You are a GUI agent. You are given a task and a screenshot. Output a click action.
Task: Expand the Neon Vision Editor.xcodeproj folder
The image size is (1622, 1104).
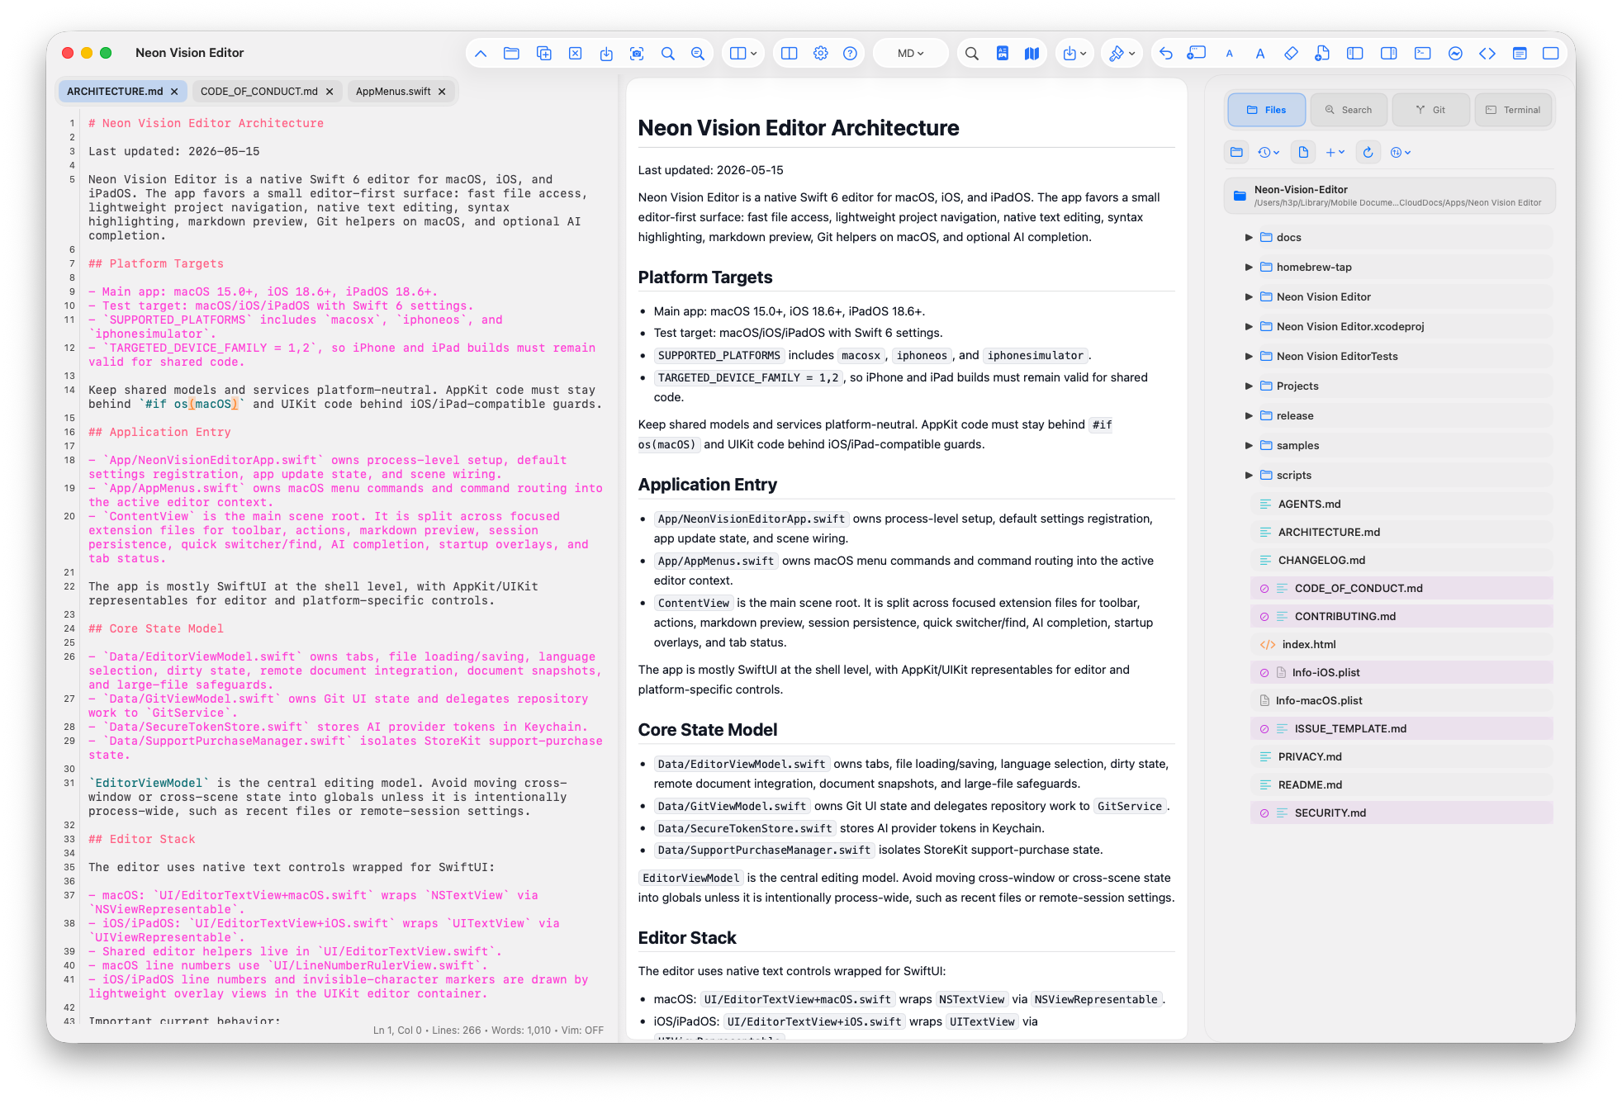1250,327
